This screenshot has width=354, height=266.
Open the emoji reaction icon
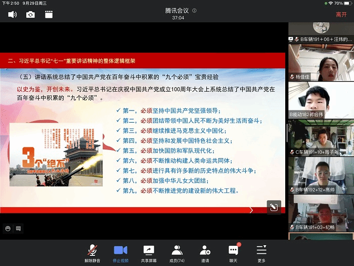coord(8,229)
